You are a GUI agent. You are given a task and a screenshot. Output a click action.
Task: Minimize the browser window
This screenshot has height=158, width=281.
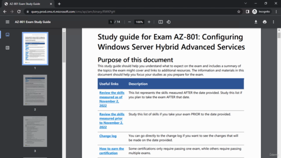[256, 4]
